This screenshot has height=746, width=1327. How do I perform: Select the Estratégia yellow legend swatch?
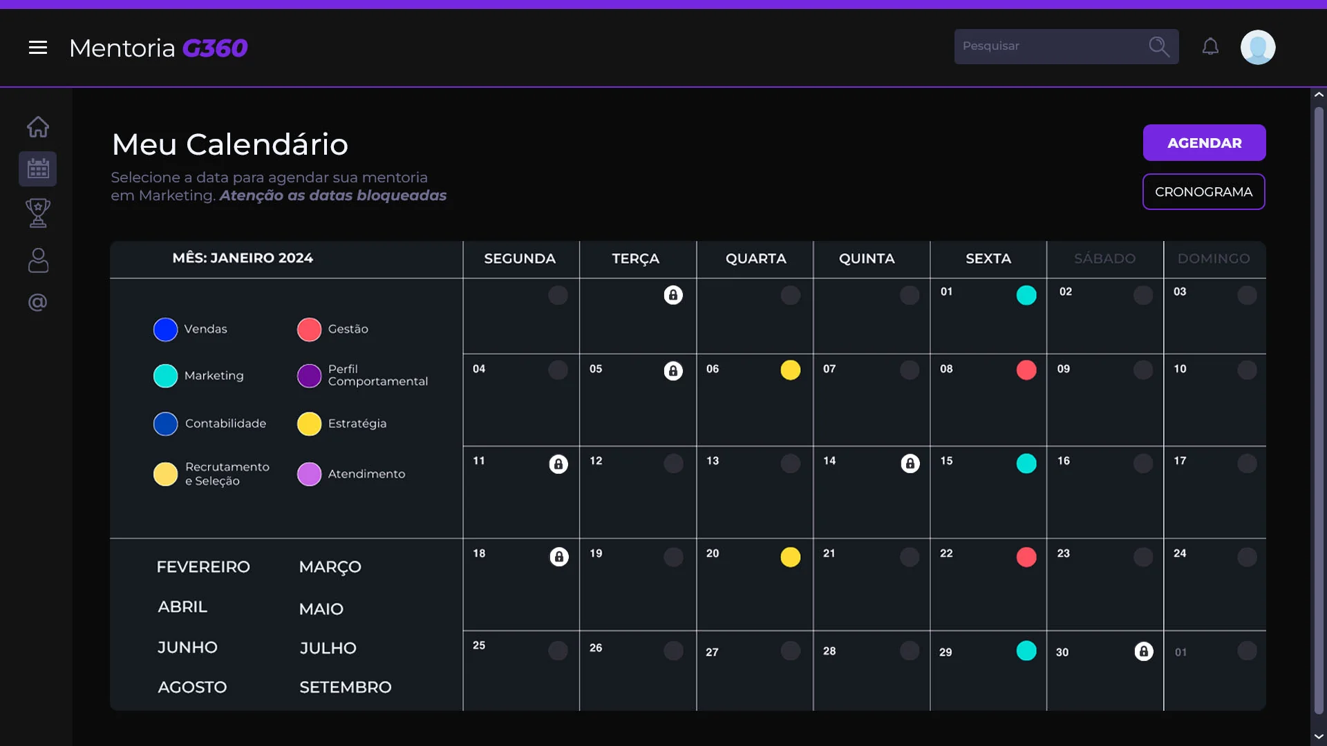310,423
